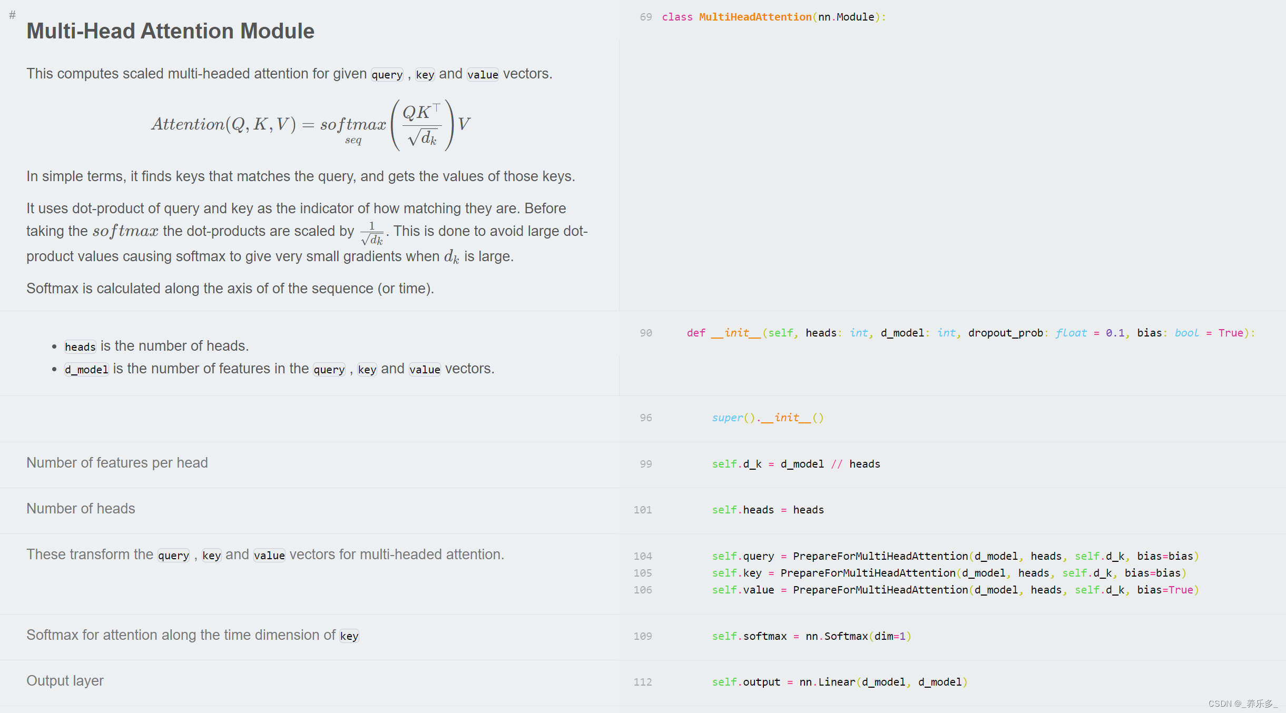The height and width of the screenshot is (713, 1286).
Task: Click the inline 'heads' code in bullet list
Action: [x=80, y=347]
